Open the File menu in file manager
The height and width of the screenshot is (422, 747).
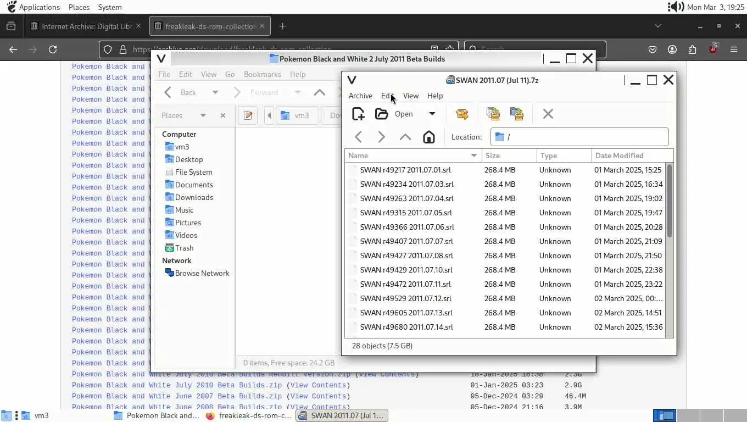(x=164, y=74)
